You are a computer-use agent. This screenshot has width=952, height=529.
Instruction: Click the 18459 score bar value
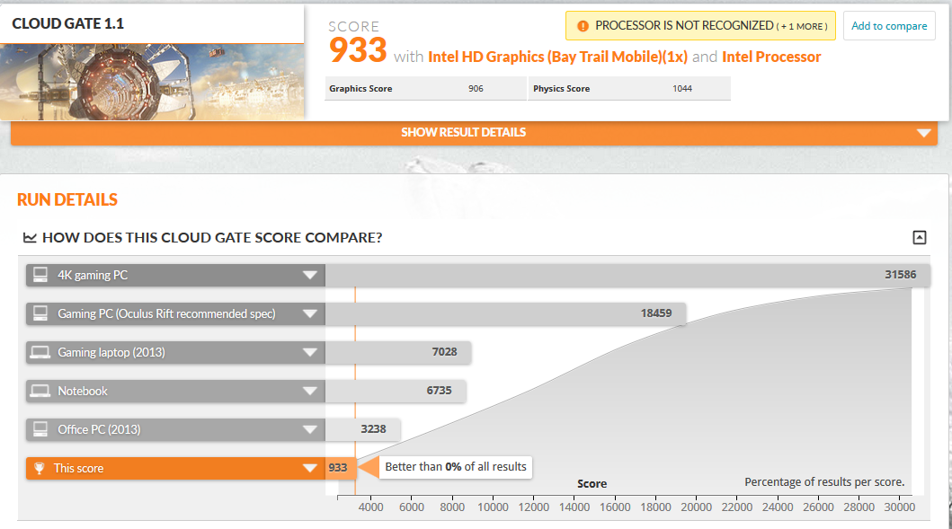click(656, 313)
